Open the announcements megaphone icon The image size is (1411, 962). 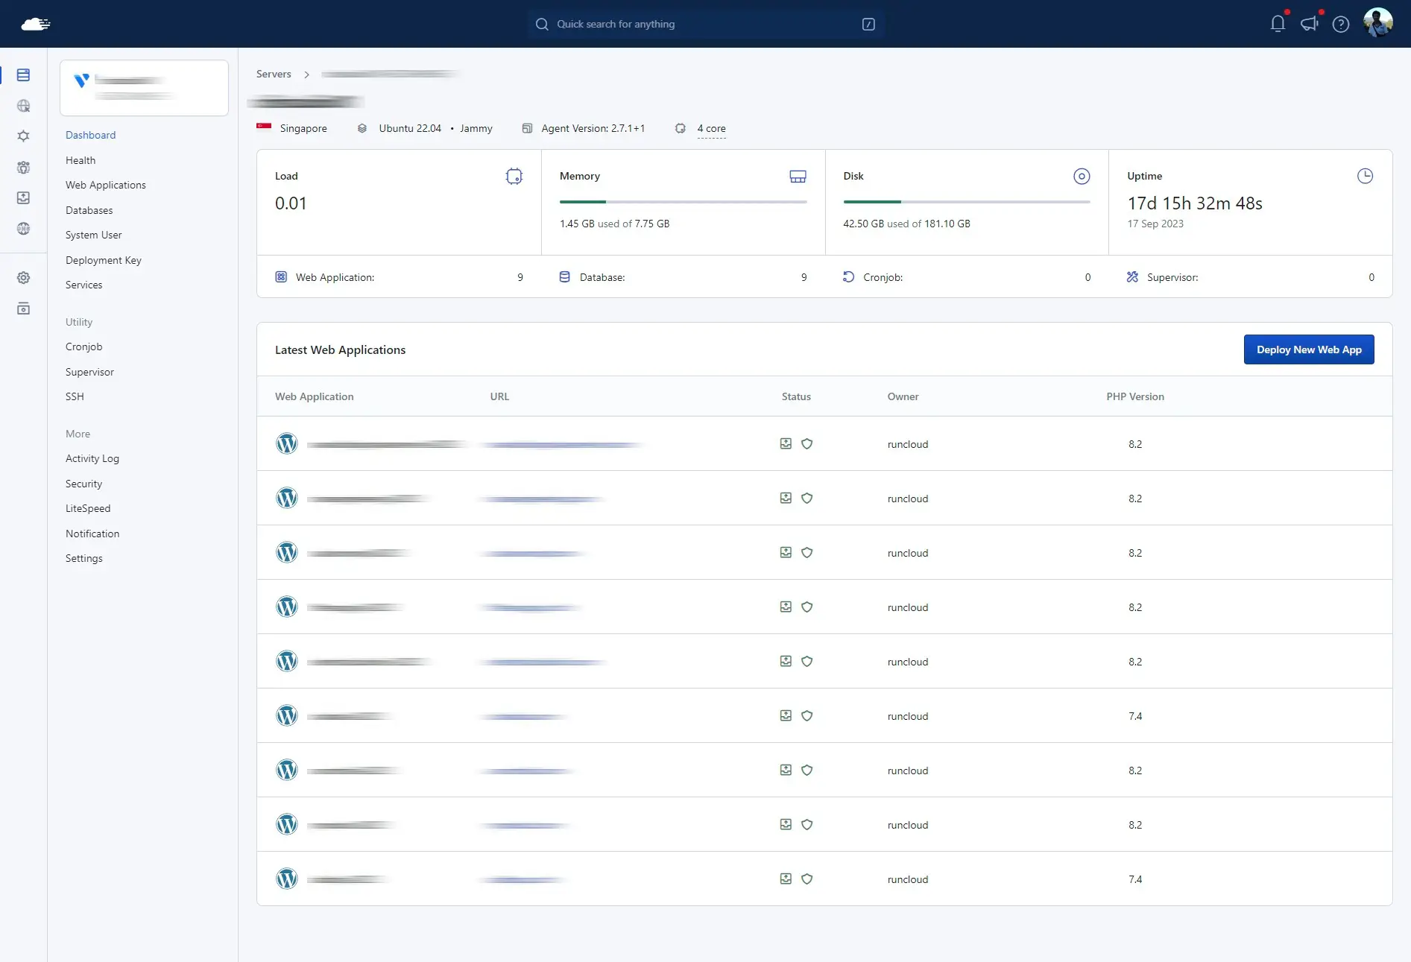[x=1309, y=24]
